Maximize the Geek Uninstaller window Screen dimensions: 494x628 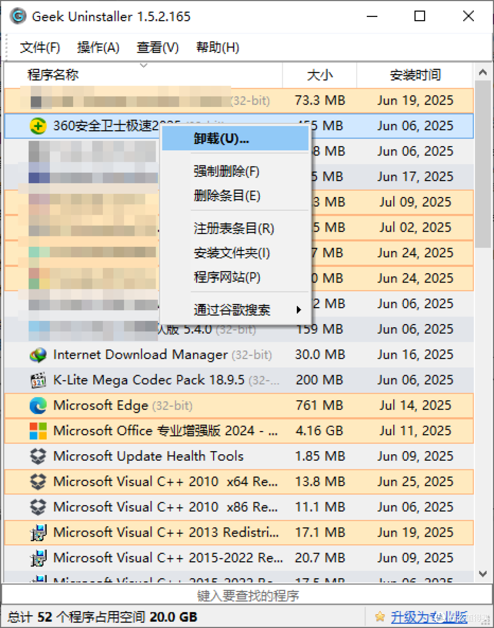pos(420,16)
